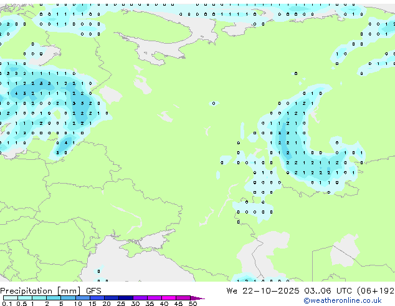This screenshot has height=306, width=395.
Task: Click the 2–5 mm legend color swatch
Action: [x=54, y=298]
